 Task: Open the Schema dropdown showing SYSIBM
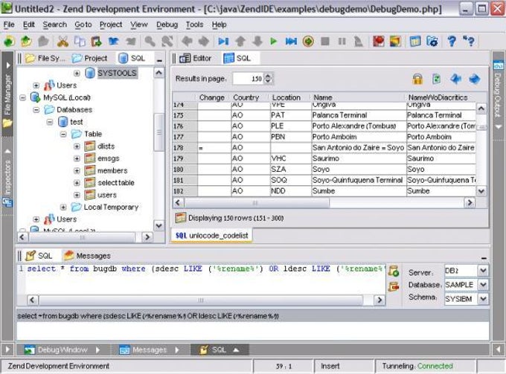click(483, 299)
